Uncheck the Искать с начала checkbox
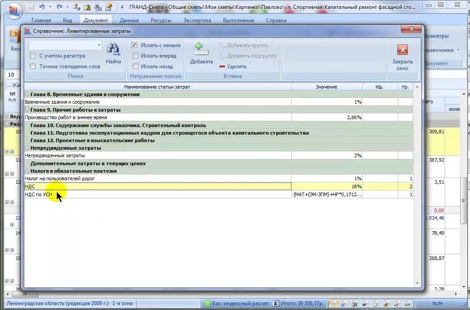 (x=134, y=45)
